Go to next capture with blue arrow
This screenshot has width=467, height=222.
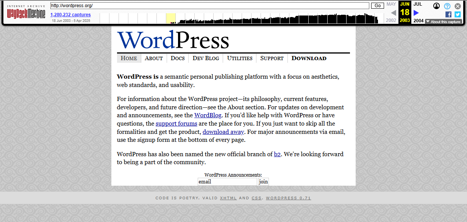[416, 13]
